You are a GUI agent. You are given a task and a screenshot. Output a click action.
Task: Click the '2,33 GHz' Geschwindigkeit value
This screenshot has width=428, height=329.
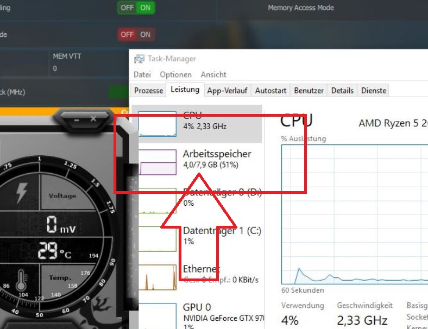[x=362, y=320]
